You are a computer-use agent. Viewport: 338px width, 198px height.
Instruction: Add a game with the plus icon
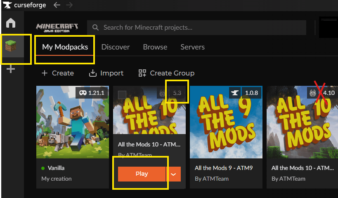11,69
